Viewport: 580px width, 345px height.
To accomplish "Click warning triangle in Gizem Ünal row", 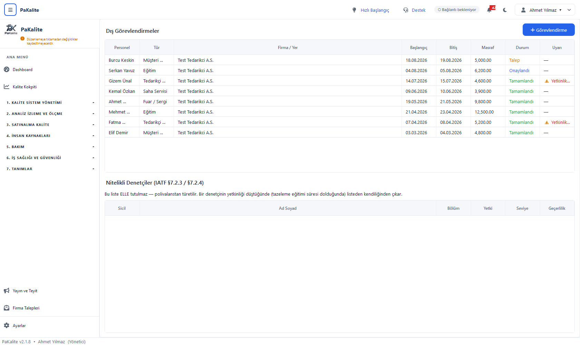I will [x=547, y=81].
